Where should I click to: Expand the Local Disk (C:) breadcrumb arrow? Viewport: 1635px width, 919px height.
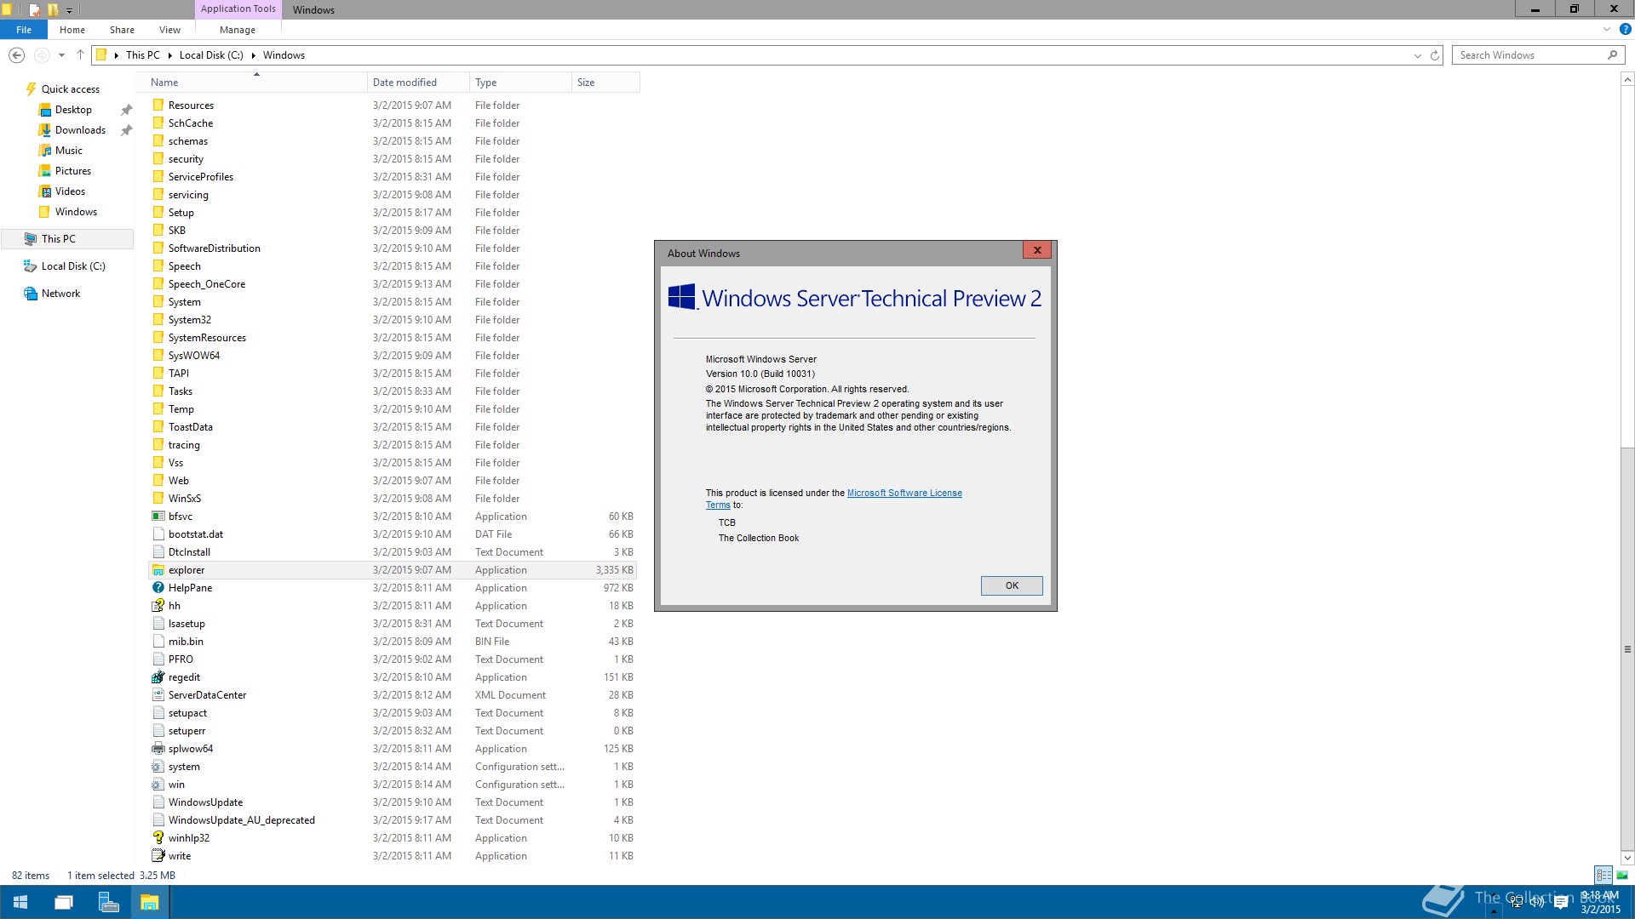253,55
